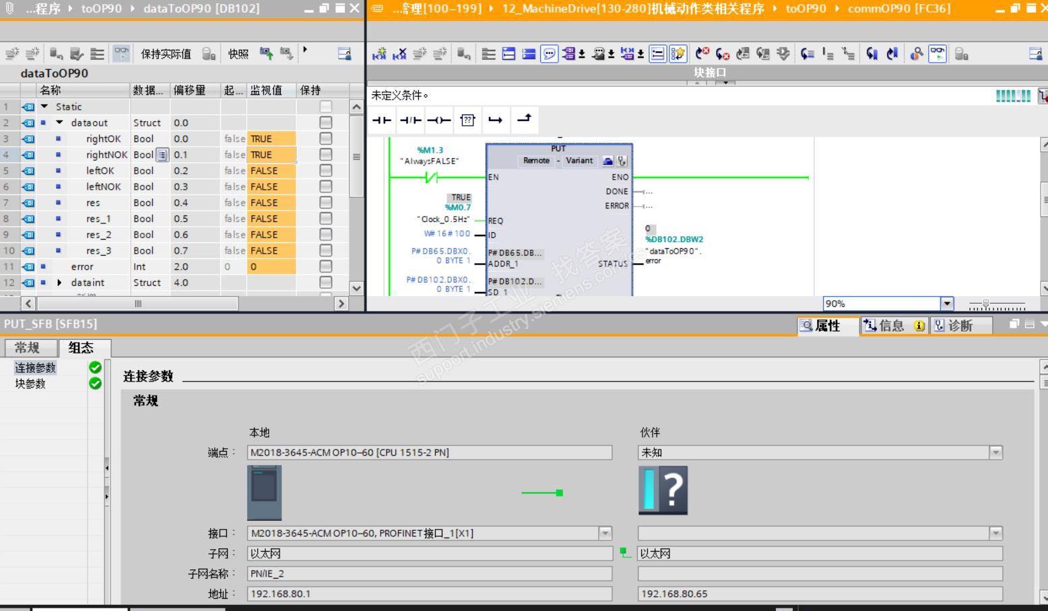Open the partner endpoint dropdown
This screenshot has height=611, width=1048.
pyautogui.click(x=995, y=452)
